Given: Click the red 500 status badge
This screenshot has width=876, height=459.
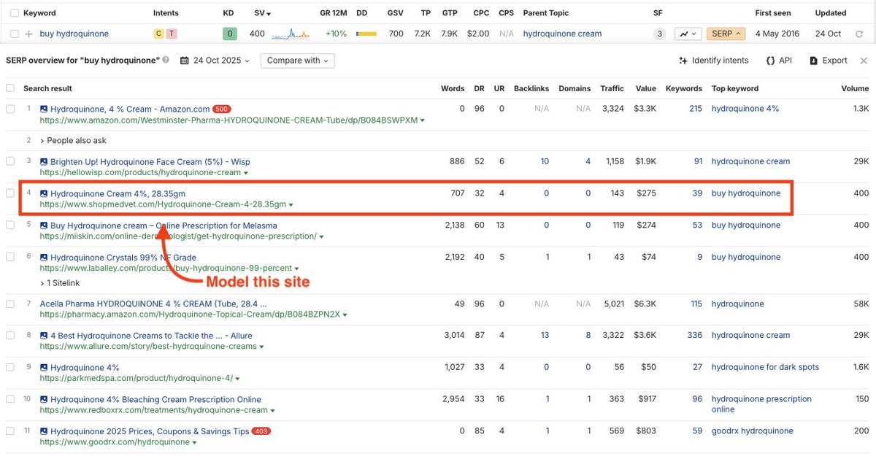Looking at the screenshot, I should click(221, 109).
